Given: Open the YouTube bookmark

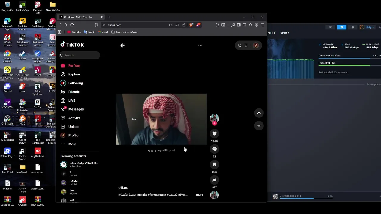Looking at the screenshot, I should pyautogui.click(x=74, y=32).
